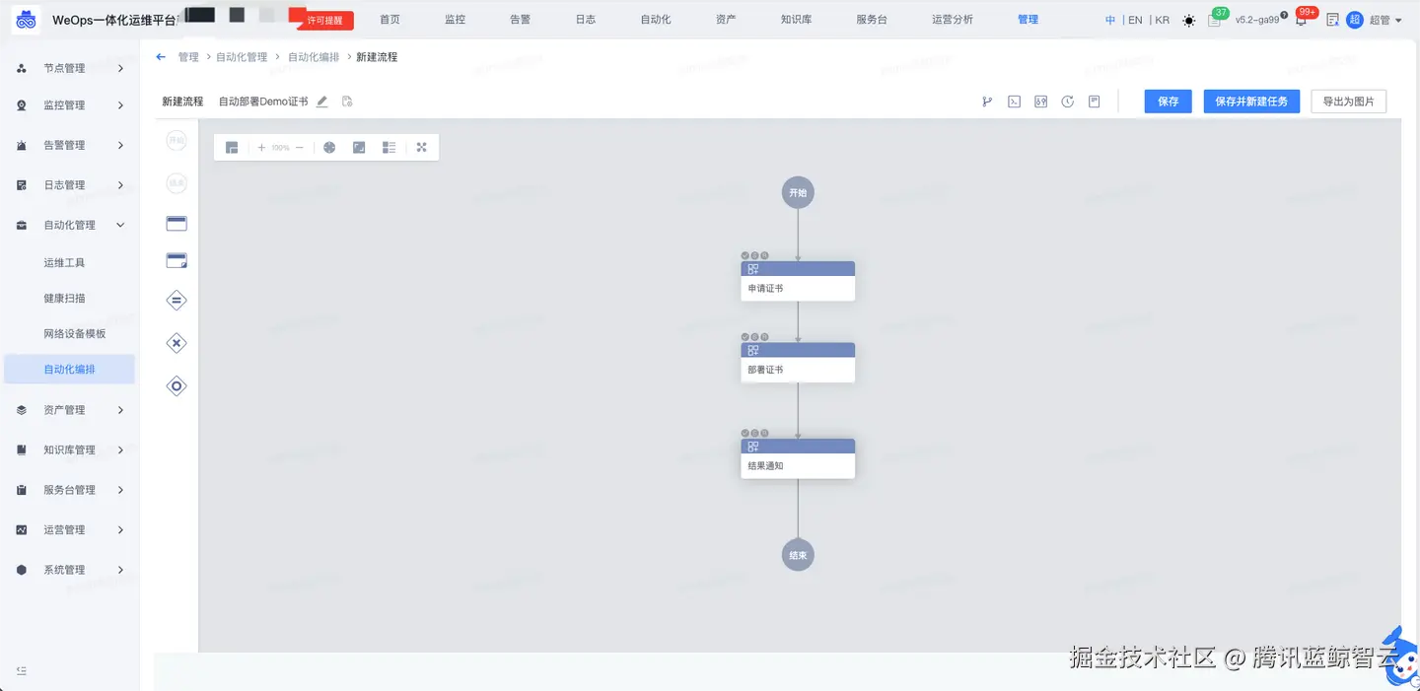Click the red 许可提醒 button
Image resolution: width=1420 pixels, height=691 pixels.
325,20
